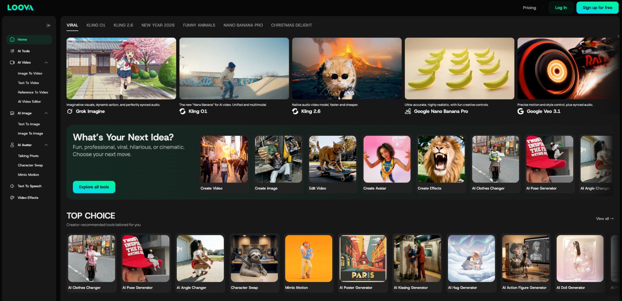Image resolution: width=622 pixels, height=301 pixels.
Task: Click the Google Nano Banana Pro icon
Action: coord(408,111)
